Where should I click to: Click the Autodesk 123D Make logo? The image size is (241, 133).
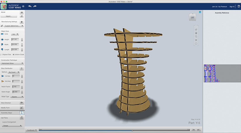click(4, 6)
